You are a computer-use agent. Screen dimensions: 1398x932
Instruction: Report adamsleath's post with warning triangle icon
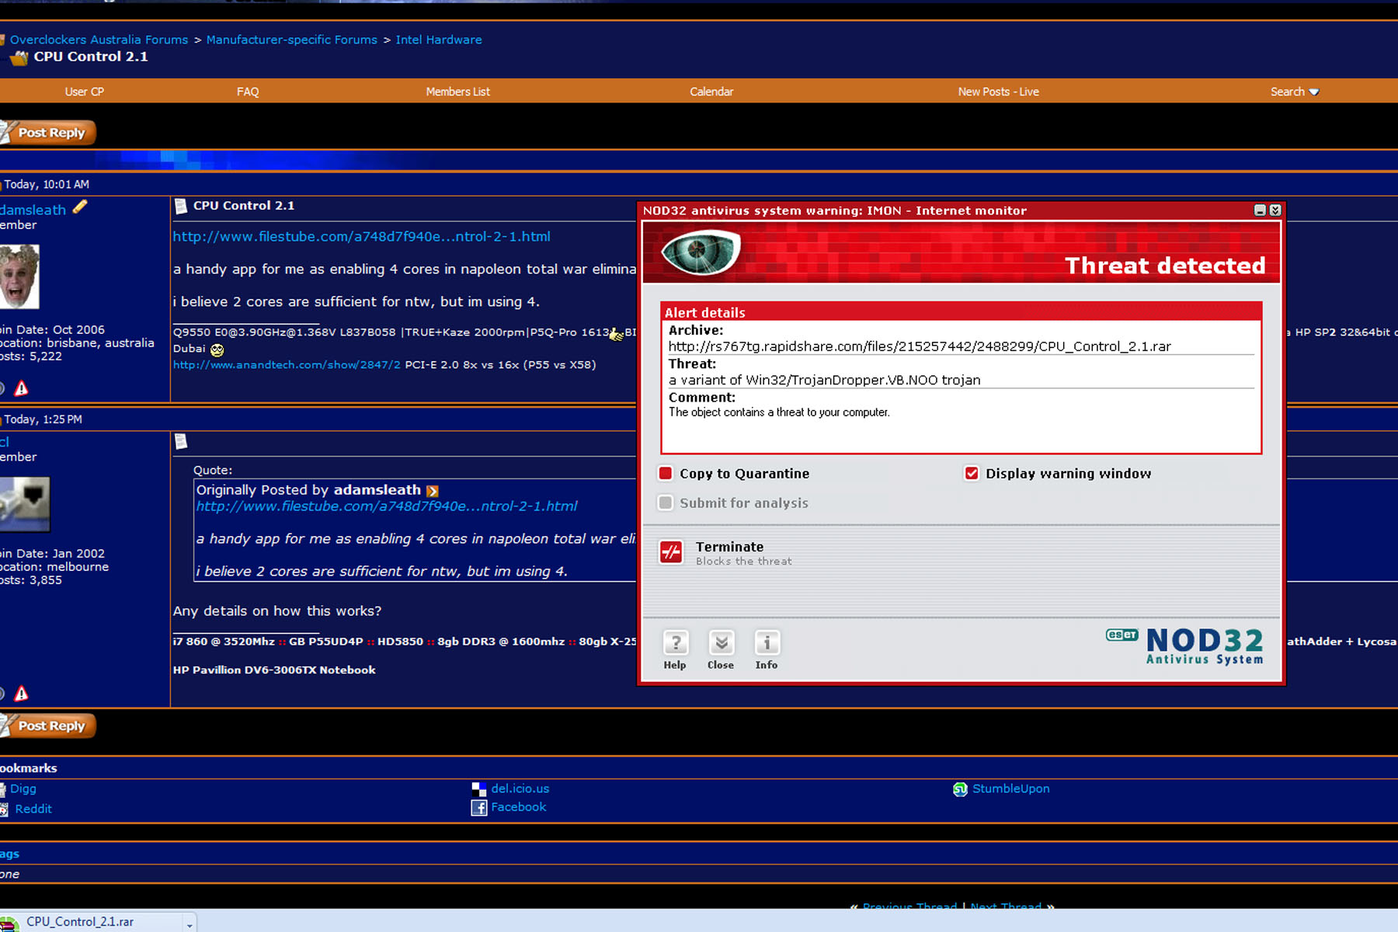pyautogui.click(x=22, y=388)
